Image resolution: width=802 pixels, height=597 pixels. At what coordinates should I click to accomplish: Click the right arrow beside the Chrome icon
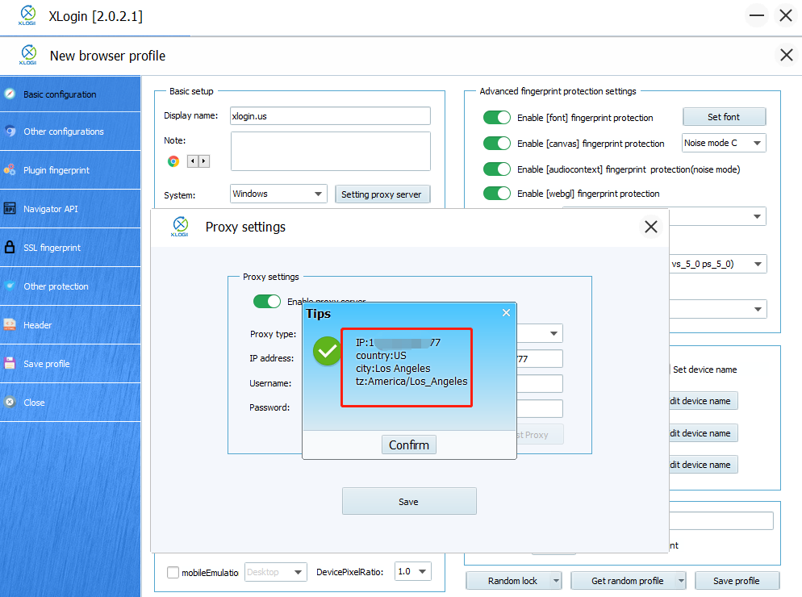point(203,161)
